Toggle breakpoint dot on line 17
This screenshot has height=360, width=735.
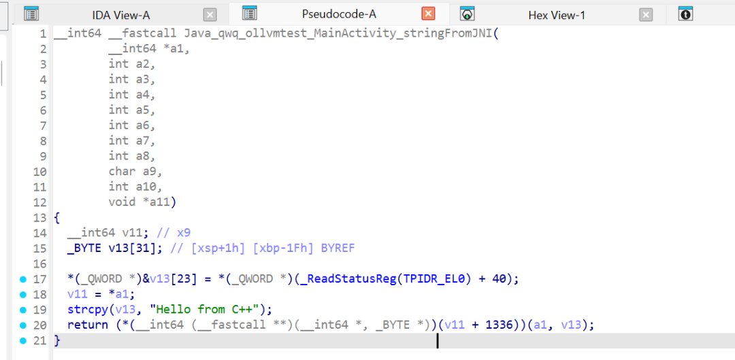[x=23, y=279]
